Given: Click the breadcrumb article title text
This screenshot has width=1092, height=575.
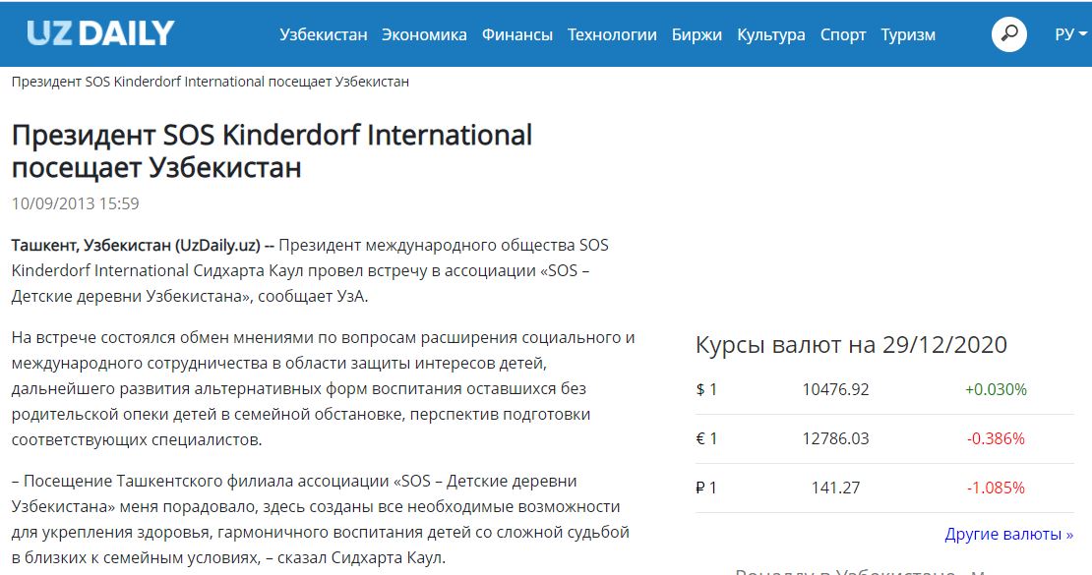Looking at the screenshot, I should 211,83.
